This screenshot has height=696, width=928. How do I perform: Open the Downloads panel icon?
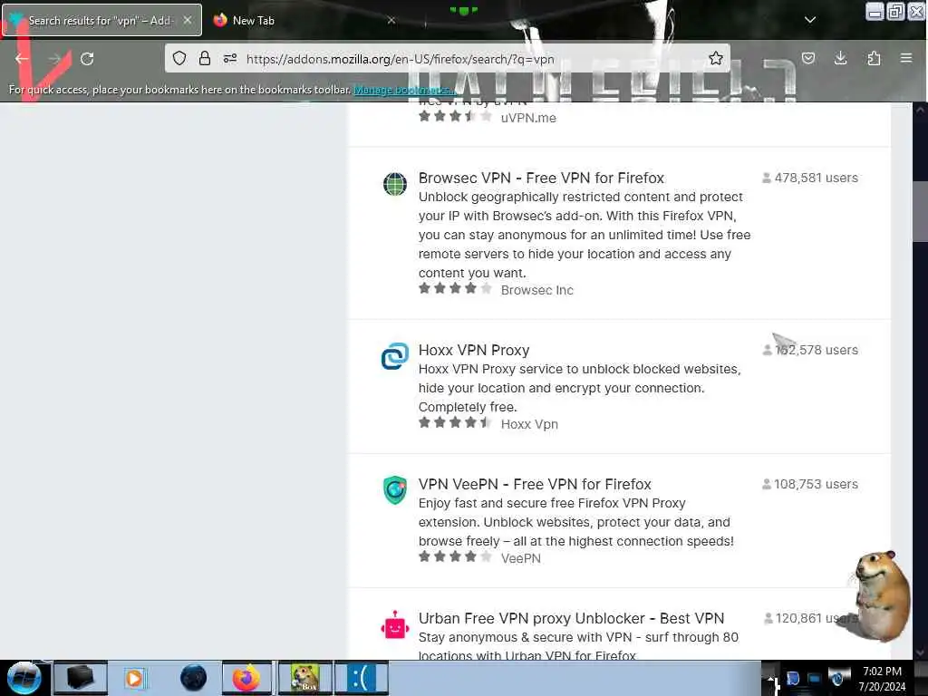coord(840,58)
